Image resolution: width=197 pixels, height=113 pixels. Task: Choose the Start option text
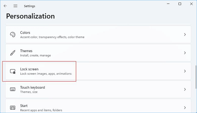pos(24,106)
